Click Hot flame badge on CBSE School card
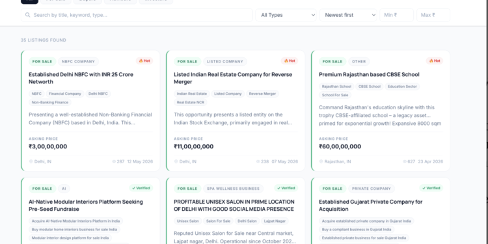 pyautogui.click(x=435, y=61)
